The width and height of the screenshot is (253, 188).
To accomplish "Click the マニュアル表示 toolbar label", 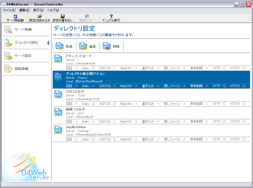I will (111, 20).
